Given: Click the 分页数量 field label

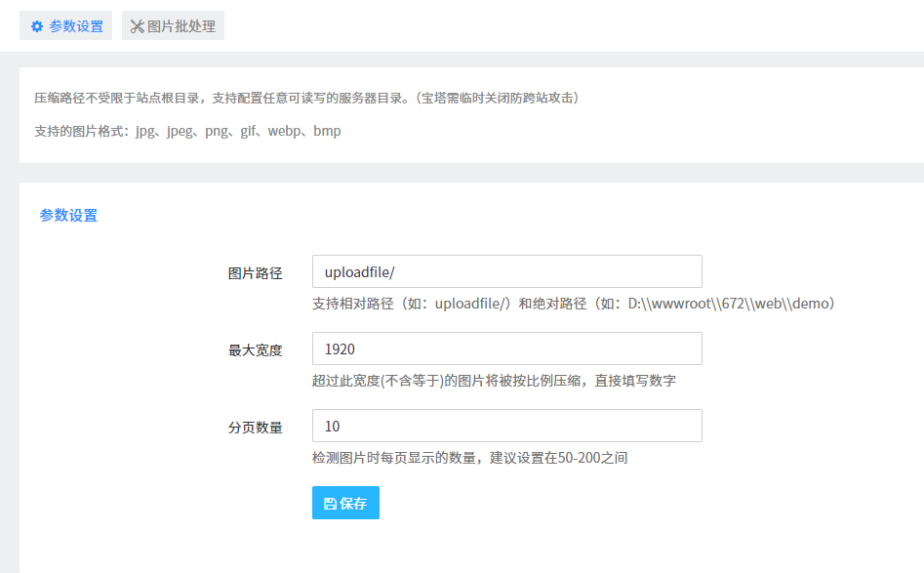Looking at the screenshot, I should tap(255, 428).
